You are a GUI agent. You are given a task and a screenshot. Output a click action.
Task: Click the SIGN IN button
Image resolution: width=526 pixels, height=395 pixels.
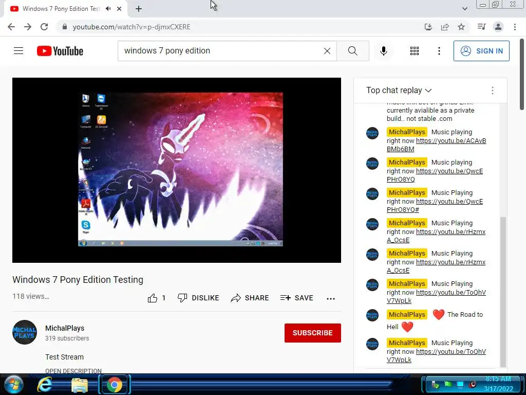[481, 51]
